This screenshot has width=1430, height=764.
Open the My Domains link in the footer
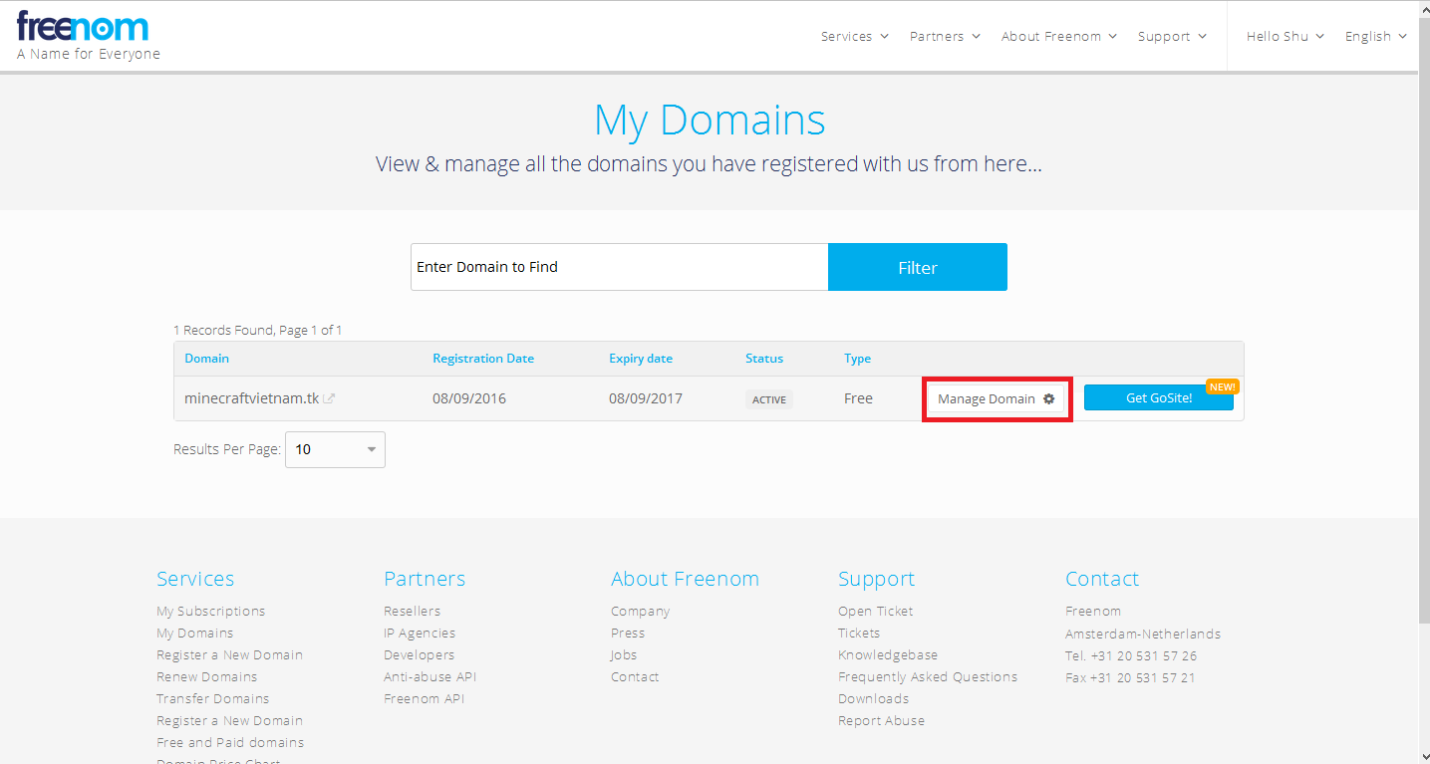(195, 634)
